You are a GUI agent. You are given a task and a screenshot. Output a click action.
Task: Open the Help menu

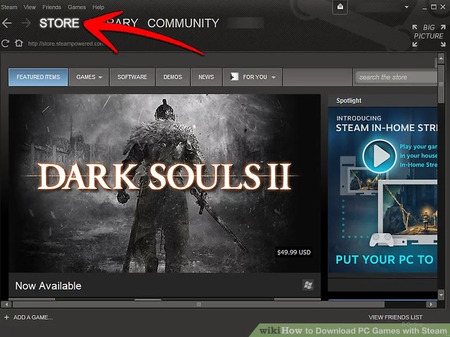point(98,7)
